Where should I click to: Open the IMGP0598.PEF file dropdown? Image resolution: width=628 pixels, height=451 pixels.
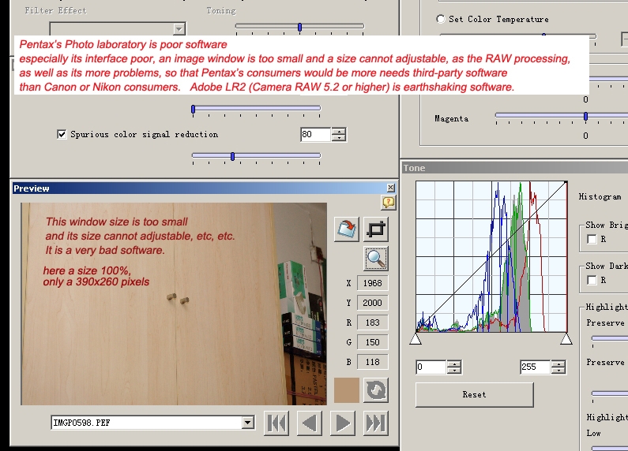coord(248,423)
